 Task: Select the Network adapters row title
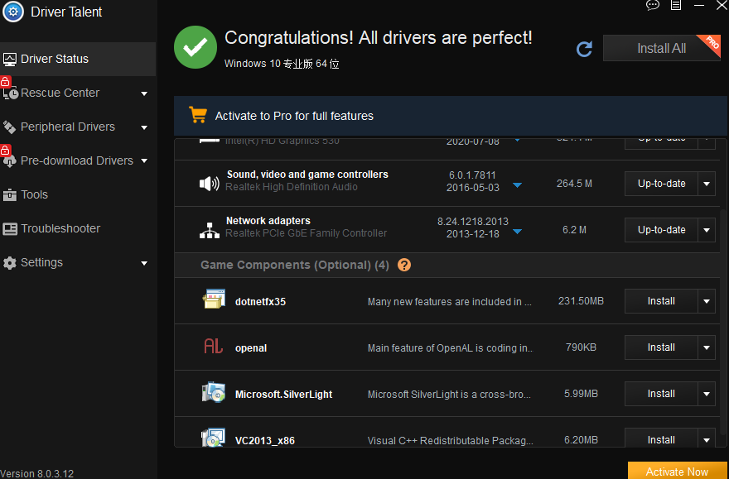pyautogui.click(x=268, y=221)
